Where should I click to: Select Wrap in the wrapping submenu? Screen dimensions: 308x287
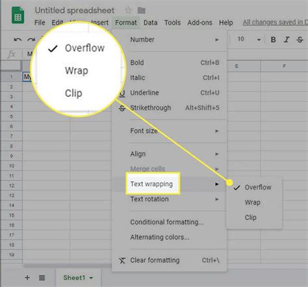point(254,203)
